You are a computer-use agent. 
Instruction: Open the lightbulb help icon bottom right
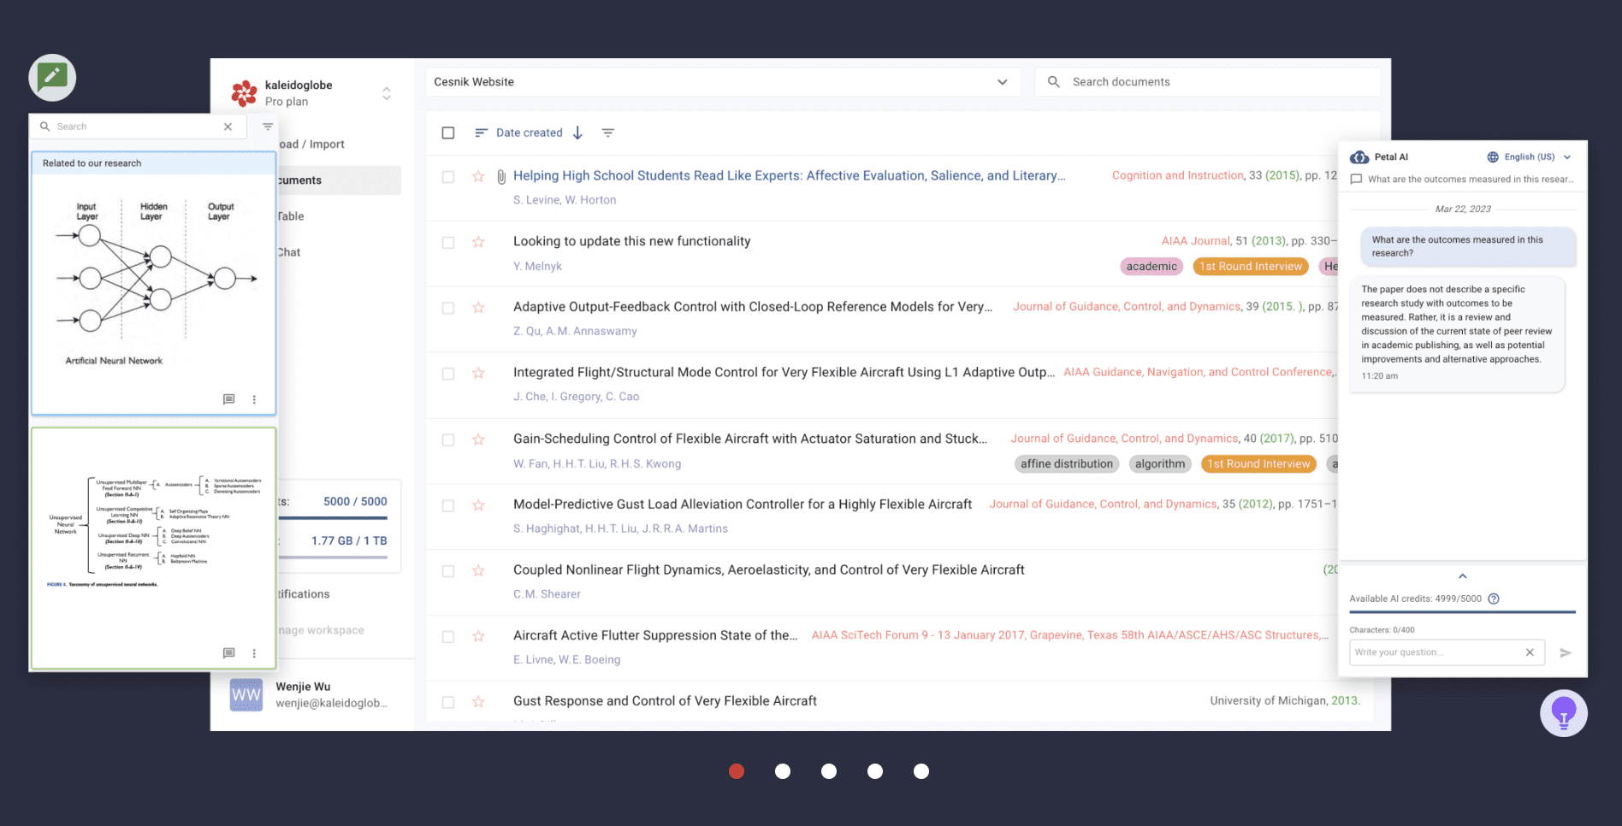click(1564, 712)
